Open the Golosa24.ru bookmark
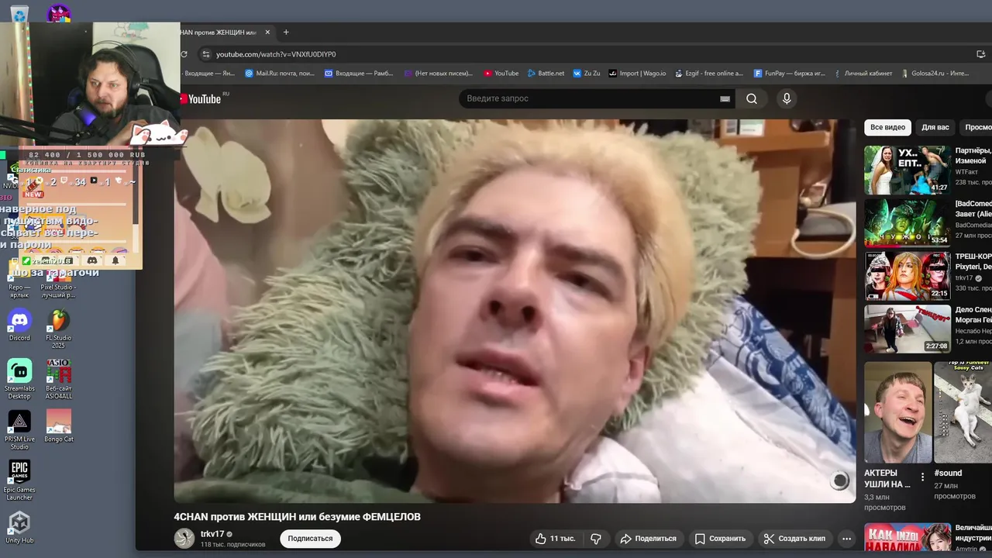992x558 pixels. pos(935,74)
